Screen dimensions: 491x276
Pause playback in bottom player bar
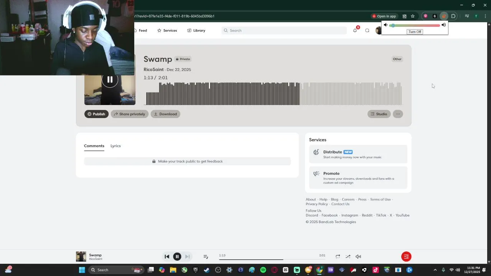click(x=177, y=256)
